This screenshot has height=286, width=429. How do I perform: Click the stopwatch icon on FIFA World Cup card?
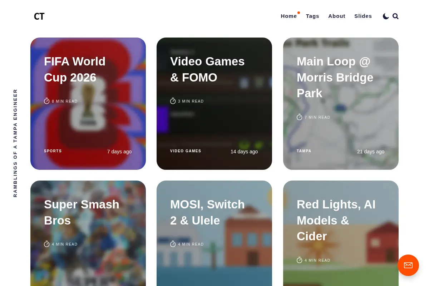point(47,101)
